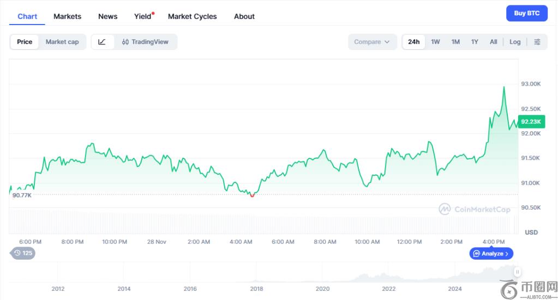Toggle the Price view option

point(25,42)
